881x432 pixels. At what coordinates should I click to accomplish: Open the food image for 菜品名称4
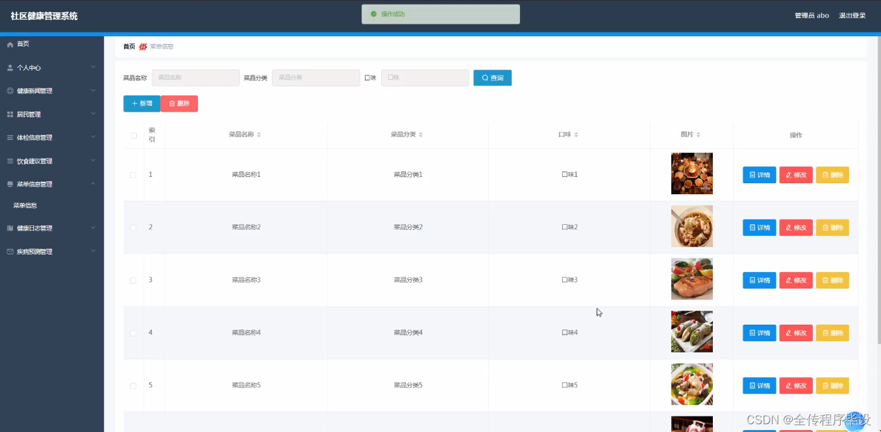692,331
